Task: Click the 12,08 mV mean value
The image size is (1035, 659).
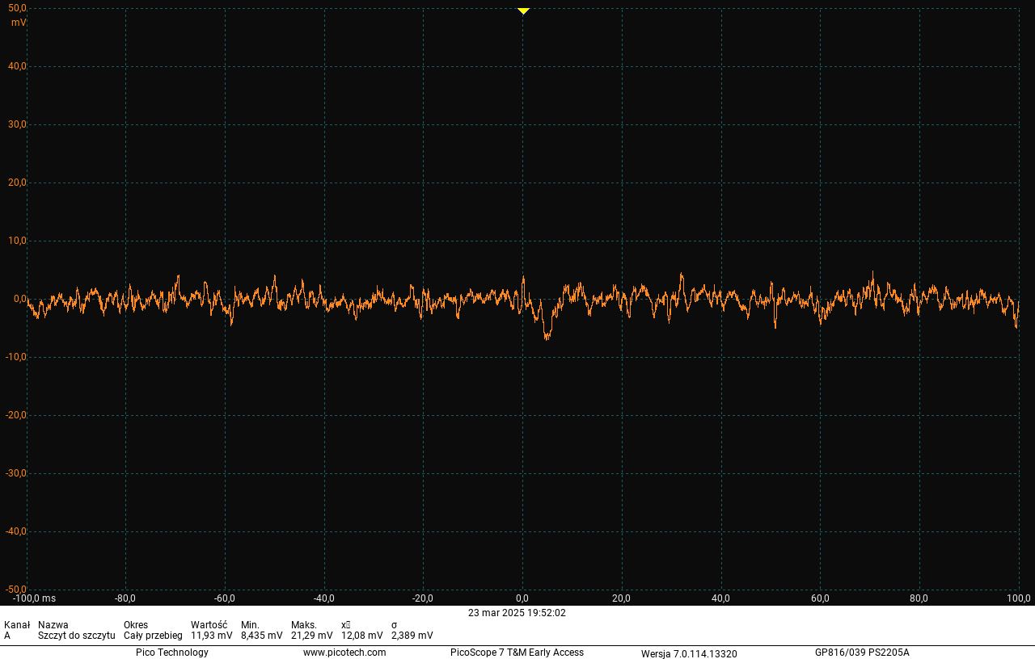Action: 362,636
